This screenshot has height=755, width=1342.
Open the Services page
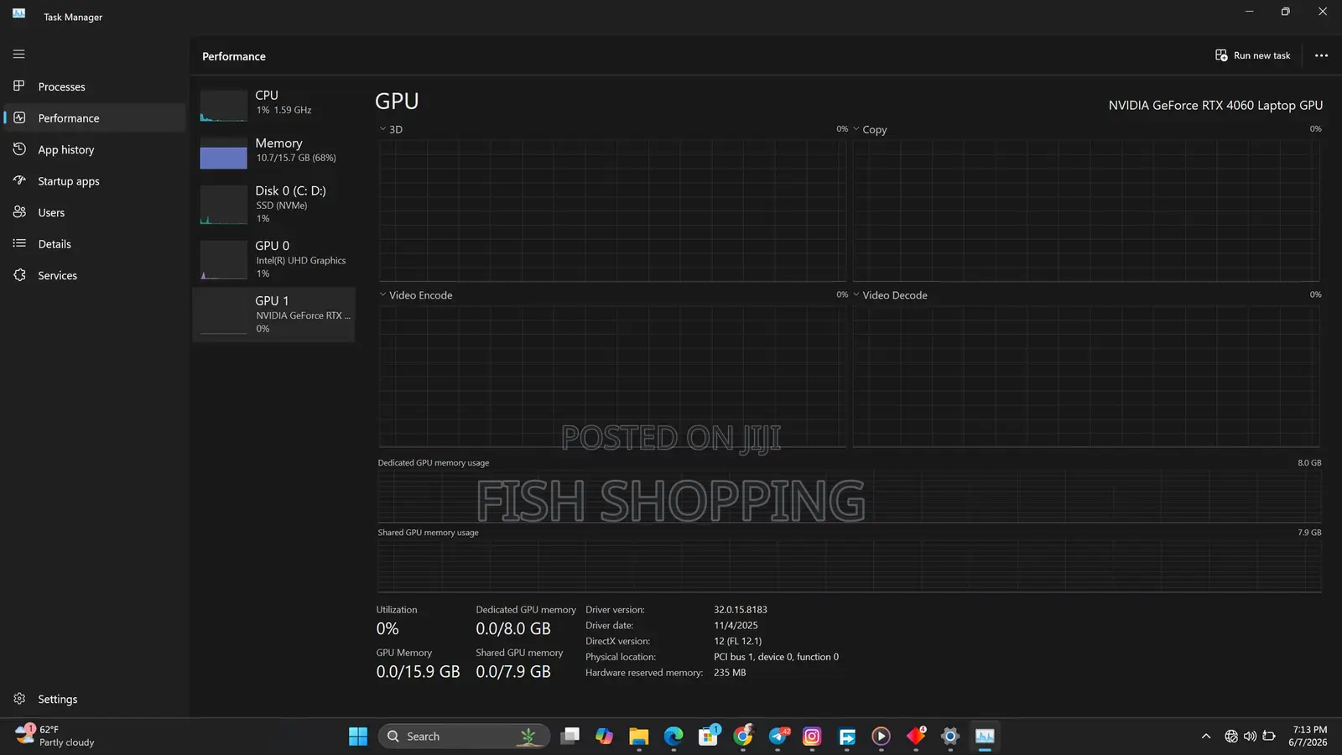click(94, 275)
